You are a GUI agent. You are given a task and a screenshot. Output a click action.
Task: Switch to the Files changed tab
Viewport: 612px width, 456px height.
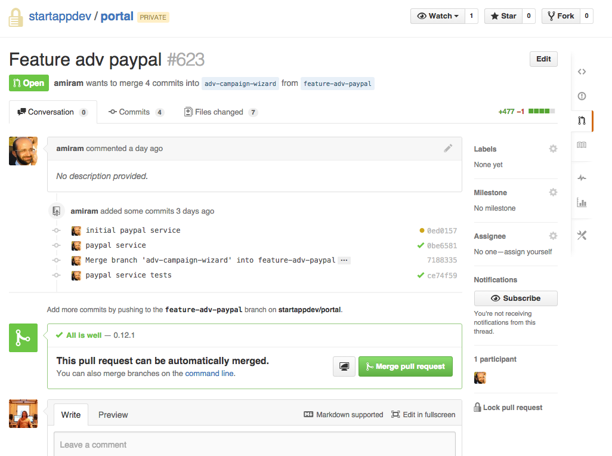tap(221, 112)
